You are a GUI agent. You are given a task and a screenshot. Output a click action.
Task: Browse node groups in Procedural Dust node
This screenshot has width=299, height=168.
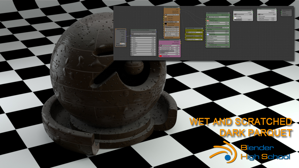(235, 14)
